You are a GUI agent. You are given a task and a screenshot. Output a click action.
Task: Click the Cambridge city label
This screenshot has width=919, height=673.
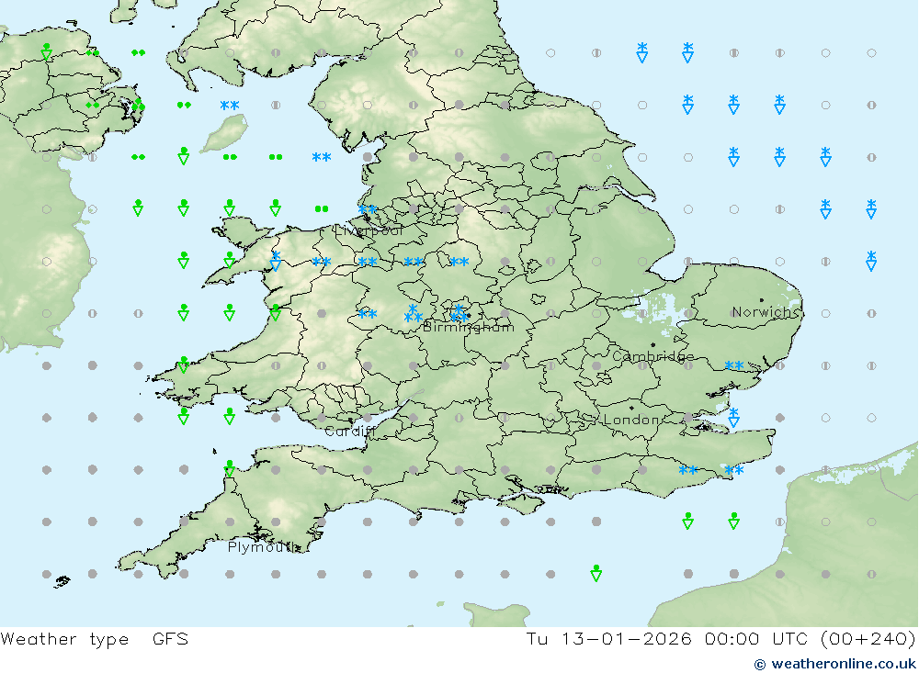[652, 356]
